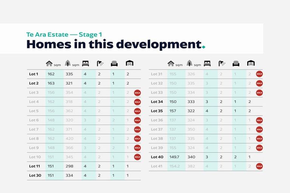Click the shower icon in right table header
The width and height of the screenshot is (290, 193).
tap(222, 63)
